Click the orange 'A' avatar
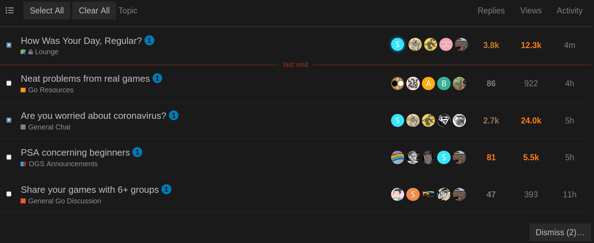Viewport: 594px width, 243px height. pyautogui.click(x=428, y=83)
